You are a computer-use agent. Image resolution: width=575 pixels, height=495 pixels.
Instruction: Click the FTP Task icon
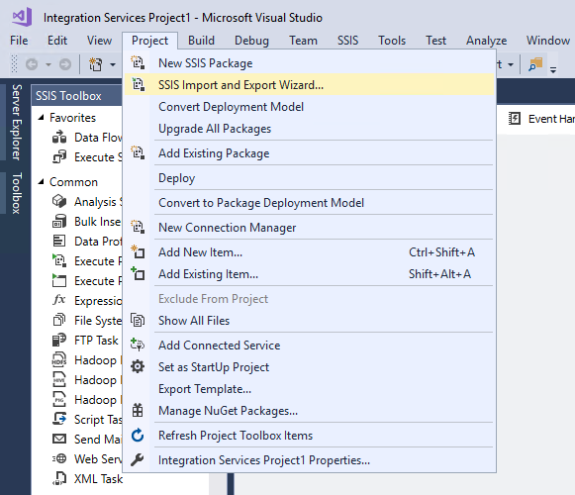click(x=59, y=340)
